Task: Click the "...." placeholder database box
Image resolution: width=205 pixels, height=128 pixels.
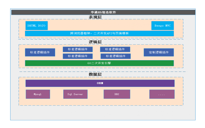Action: pyautogui.click(x=162, y=94)
